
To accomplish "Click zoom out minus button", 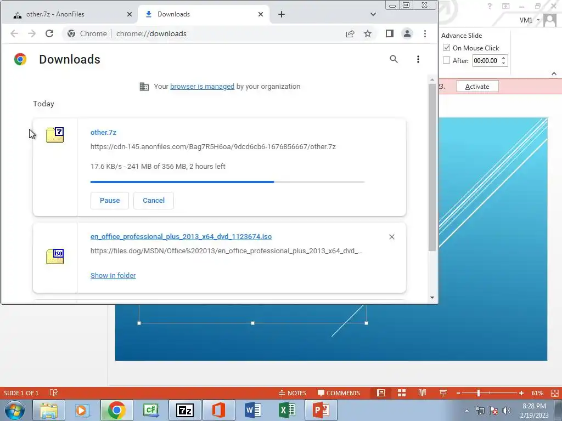I will (458, 393).
